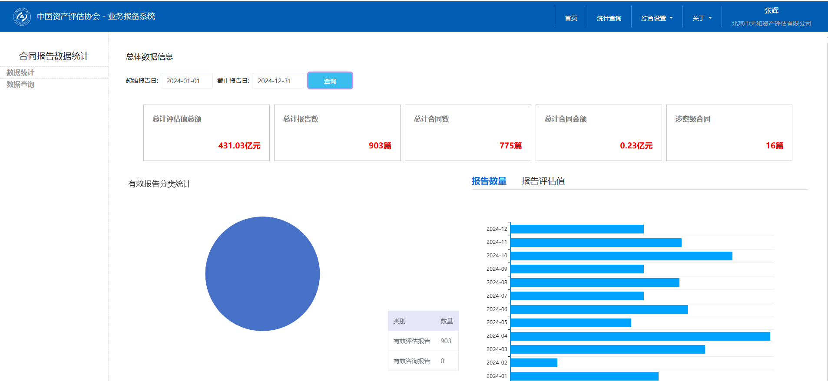
Task: Select 数据统计 in the sidebar
Action: tap(20, 72)
